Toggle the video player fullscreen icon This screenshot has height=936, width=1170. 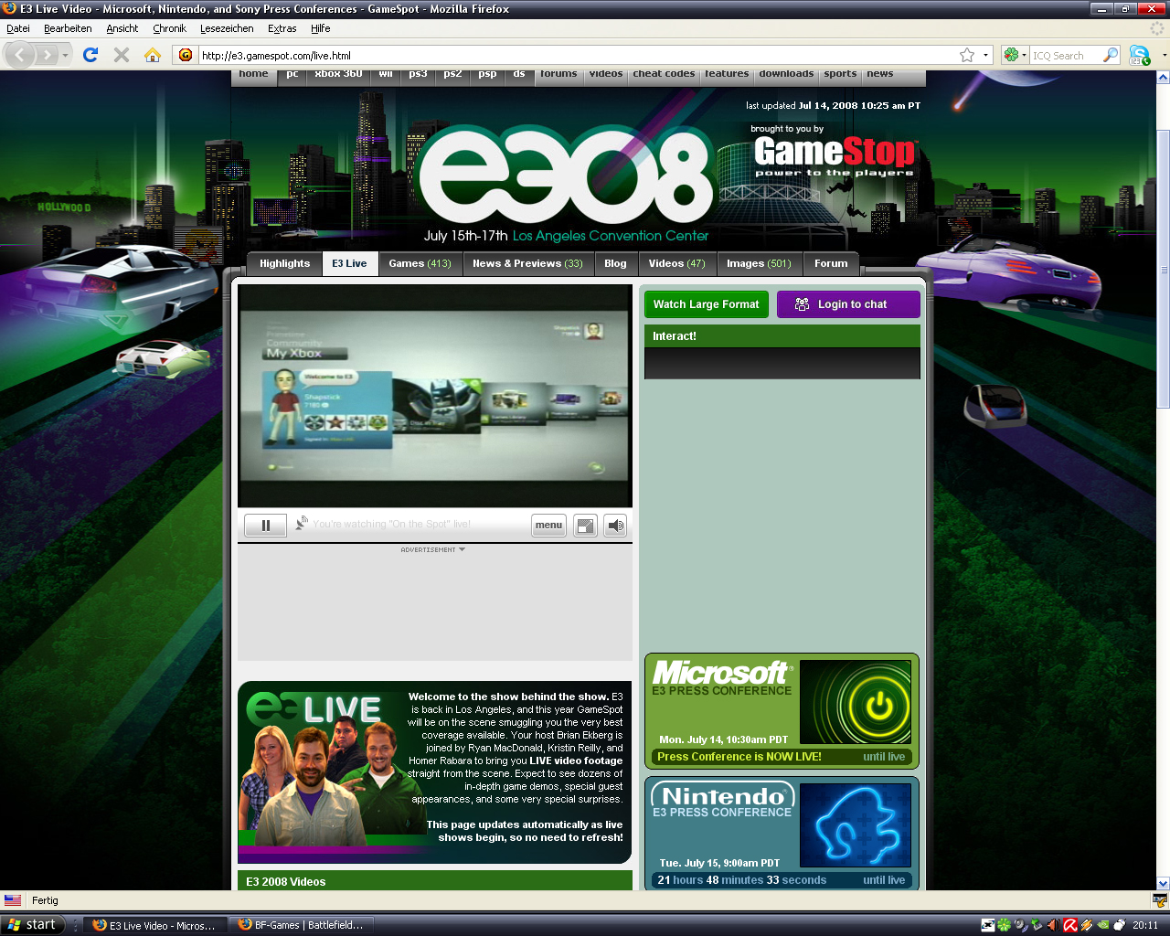coord(586,525)
